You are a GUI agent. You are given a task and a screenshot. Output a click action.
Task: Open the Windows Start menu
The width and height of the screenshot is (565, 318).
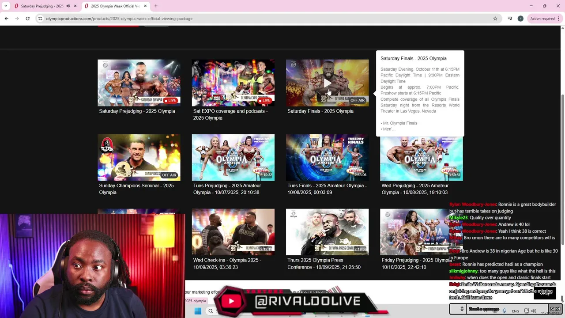pos(198,311)
